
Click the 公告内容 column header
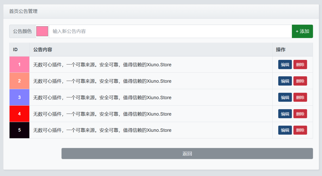tap(43, 49)
